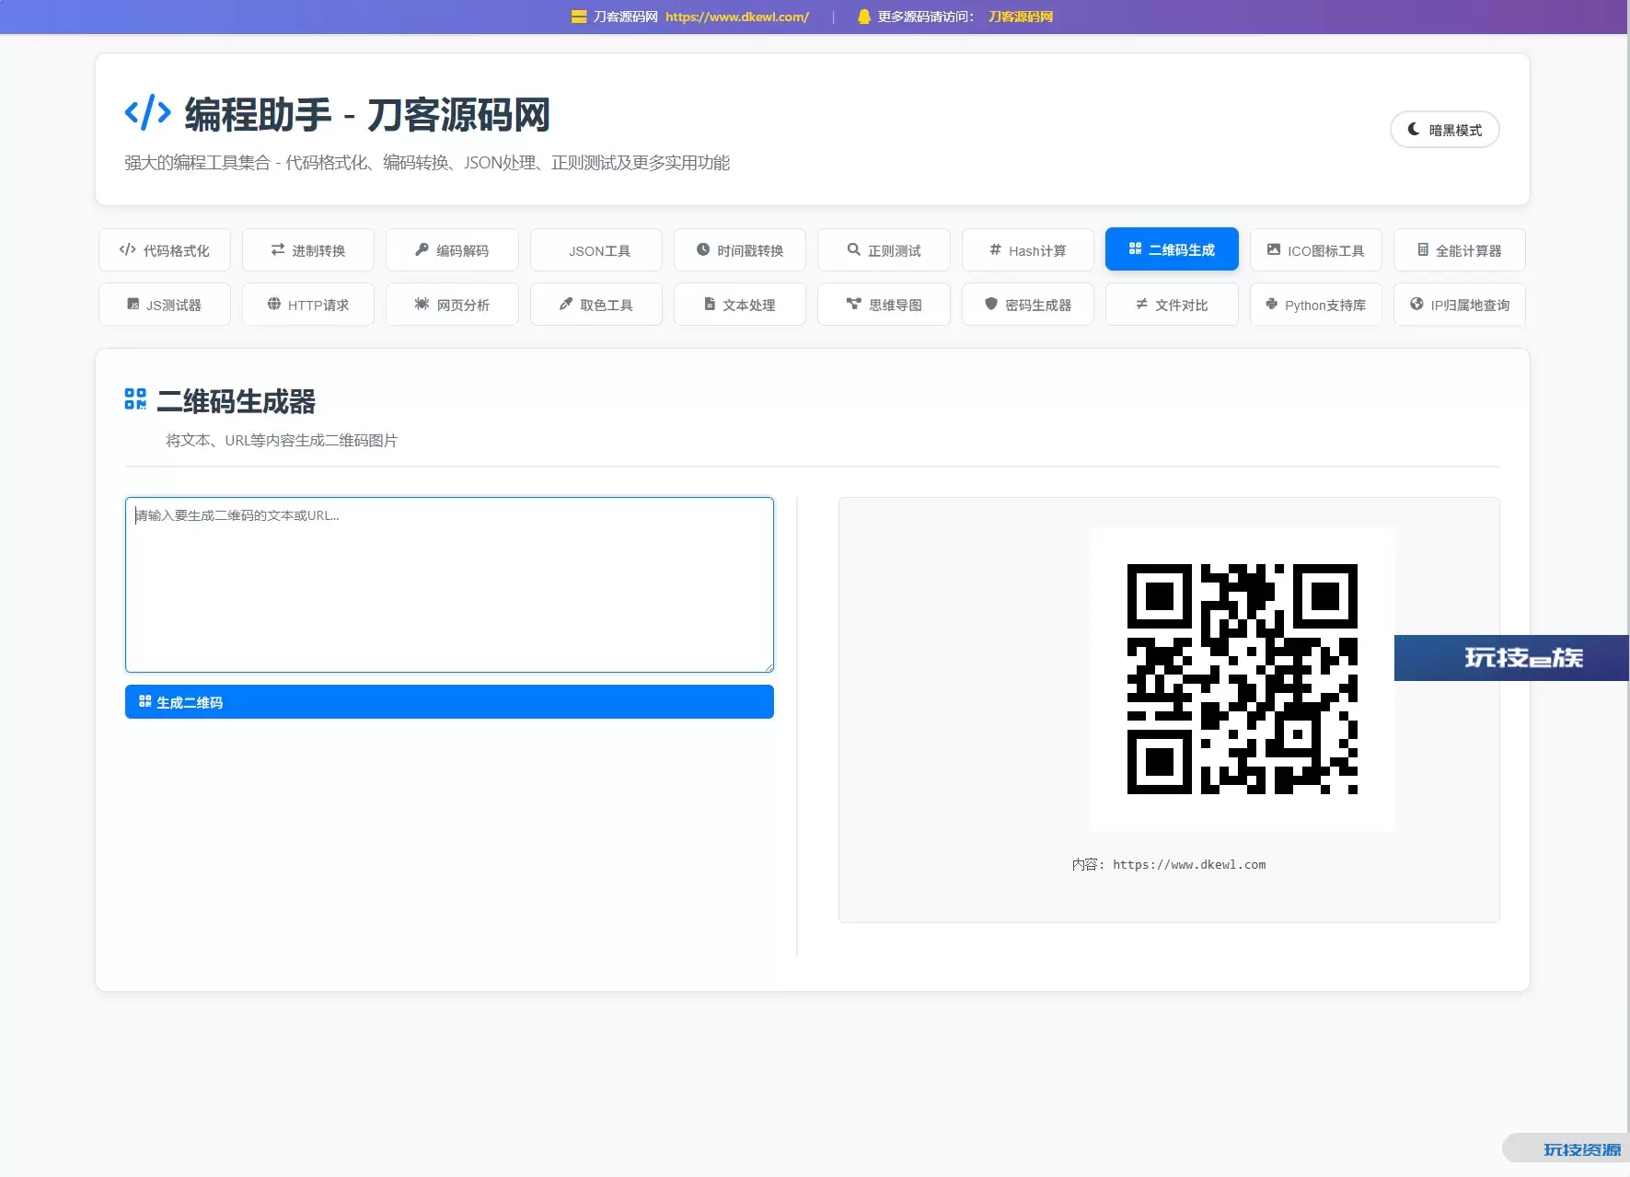Open the ICO图标工具 tab
Viewport: 1630px width, 1177px height.
[x=1315, y=250]
